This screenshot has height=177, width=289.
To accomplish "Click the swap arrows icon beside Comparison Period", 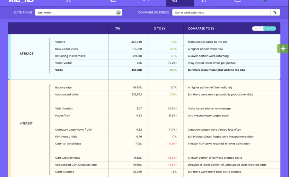I will (275, 13).
